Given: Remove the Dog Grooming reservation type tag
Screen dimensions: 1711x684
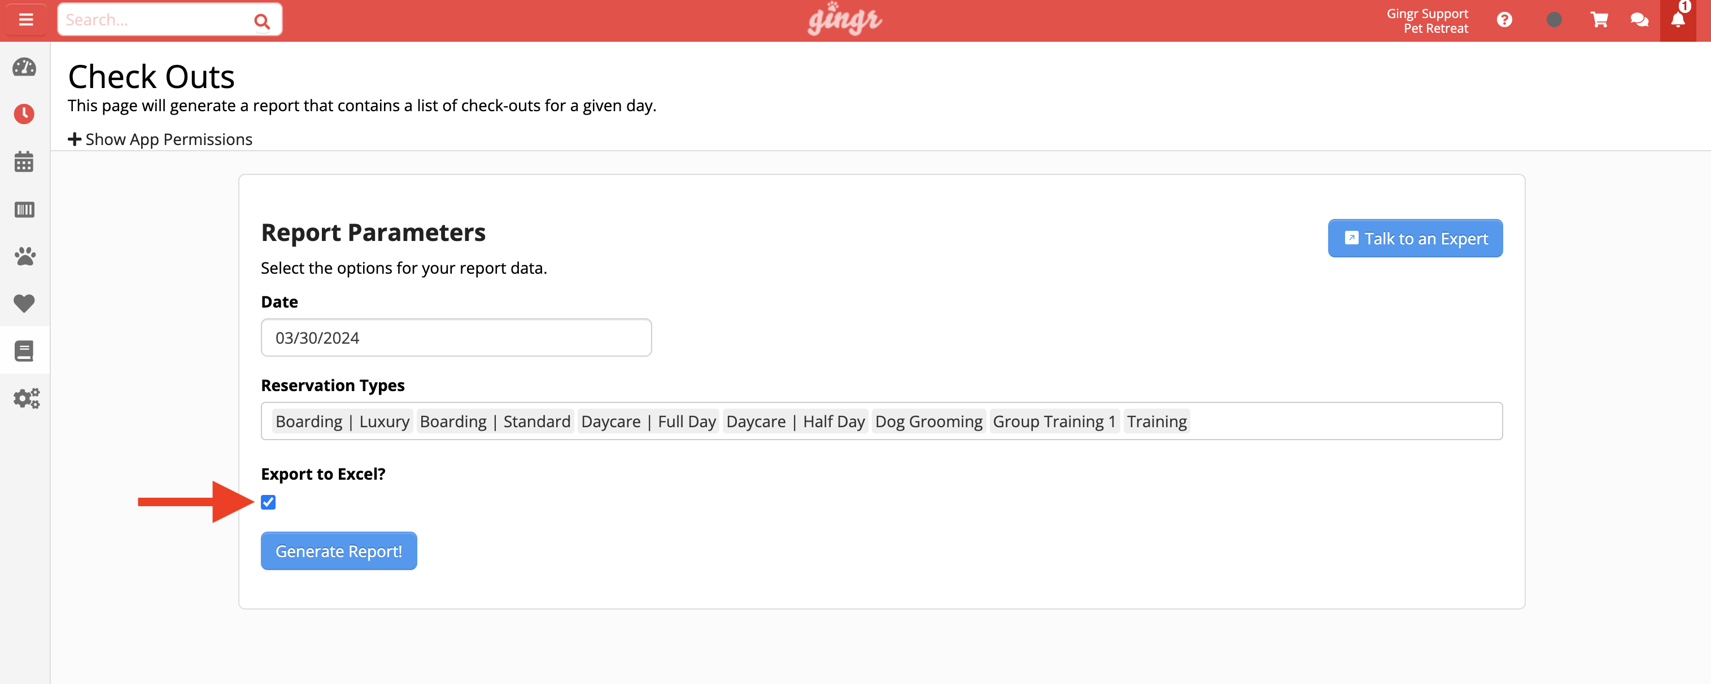Looking at the screenshot, I should pos(928,420).
